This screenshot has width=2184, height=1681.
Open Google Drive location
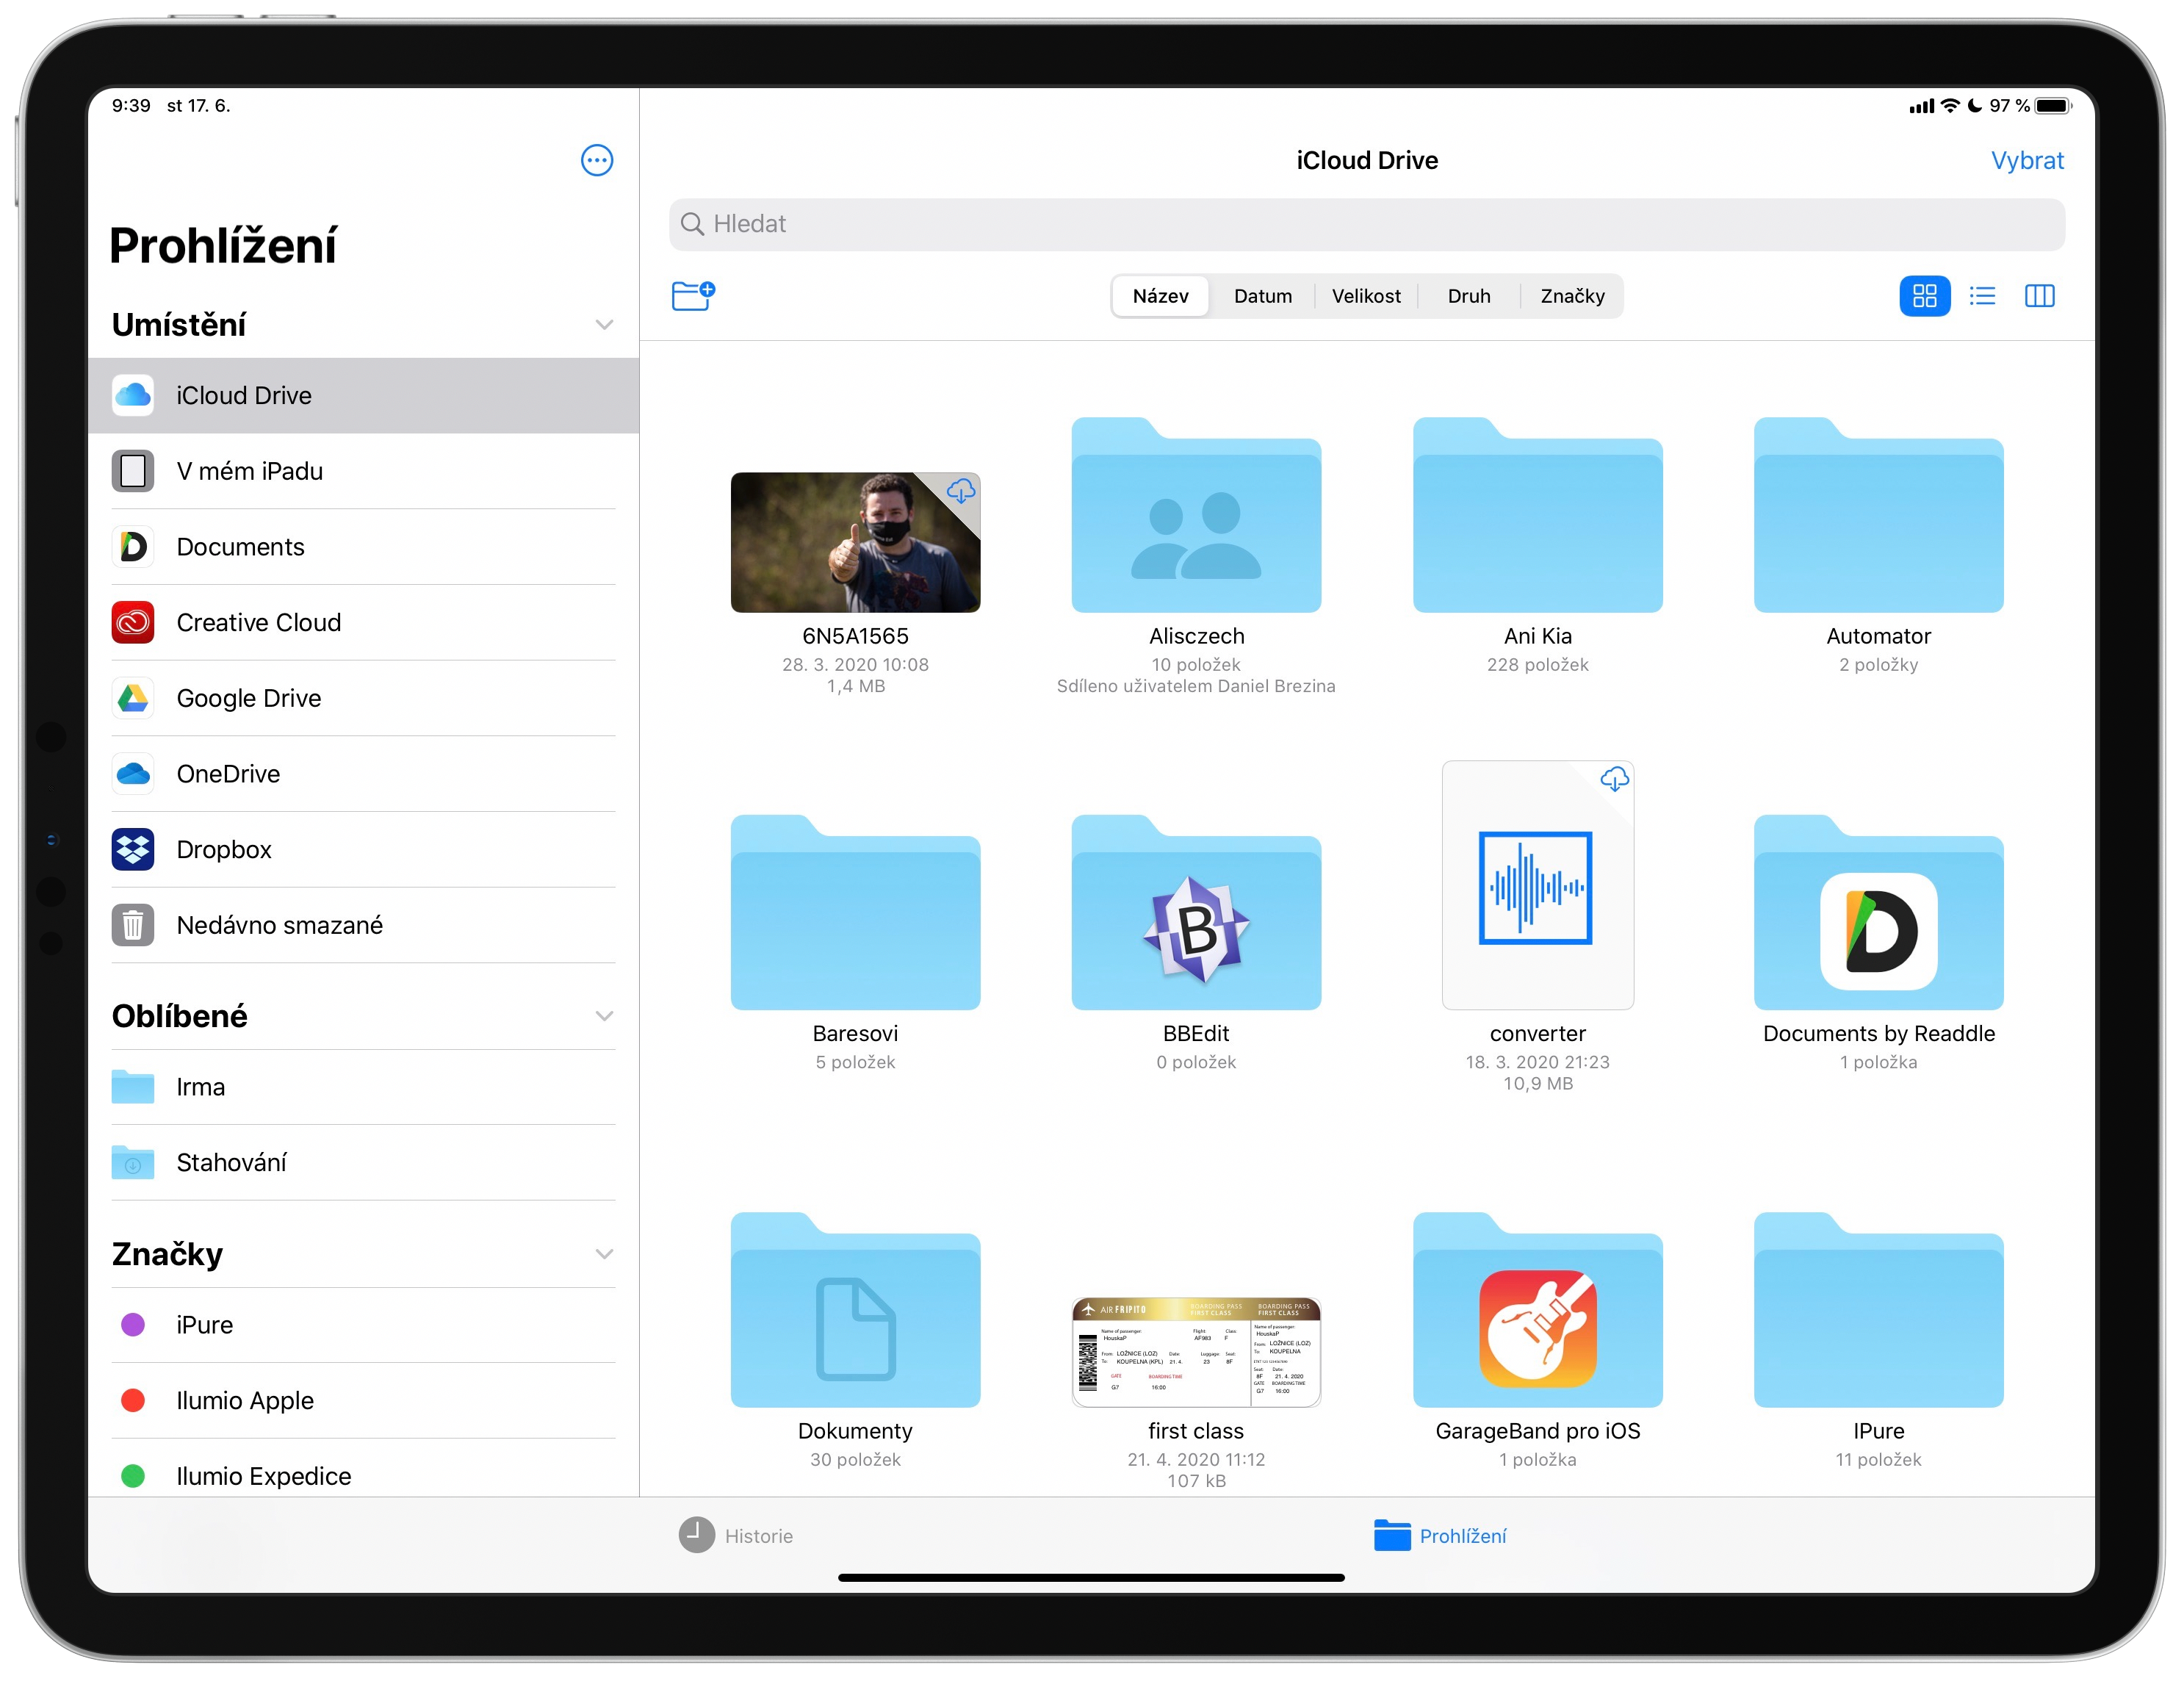coord(248,698)
